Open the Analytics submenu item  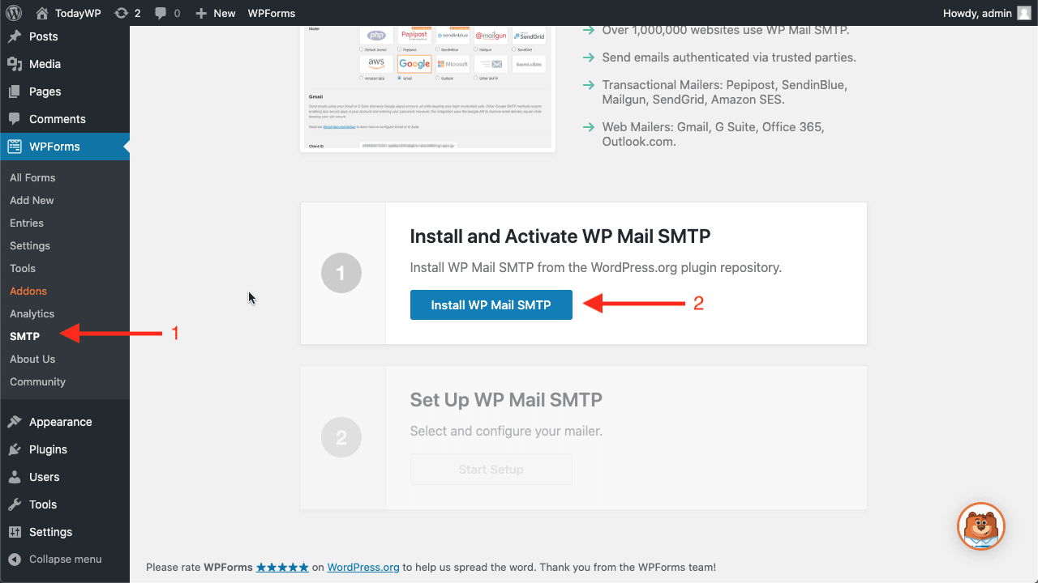click(32, 313)
